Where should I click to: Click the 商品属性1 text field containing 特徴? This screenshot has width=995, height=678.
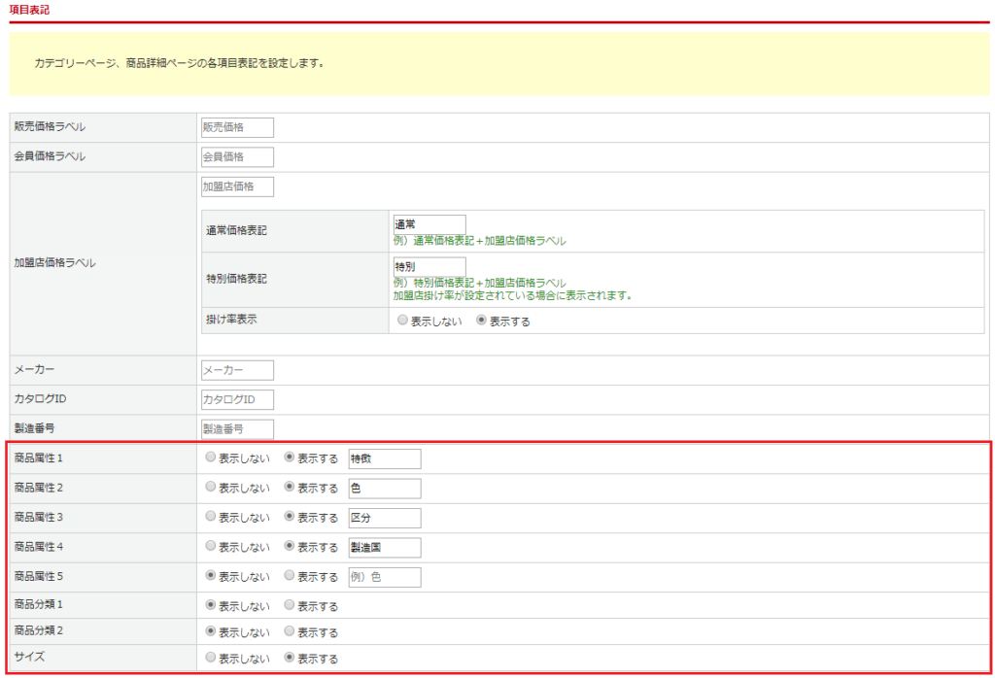[x=384, y=458]
